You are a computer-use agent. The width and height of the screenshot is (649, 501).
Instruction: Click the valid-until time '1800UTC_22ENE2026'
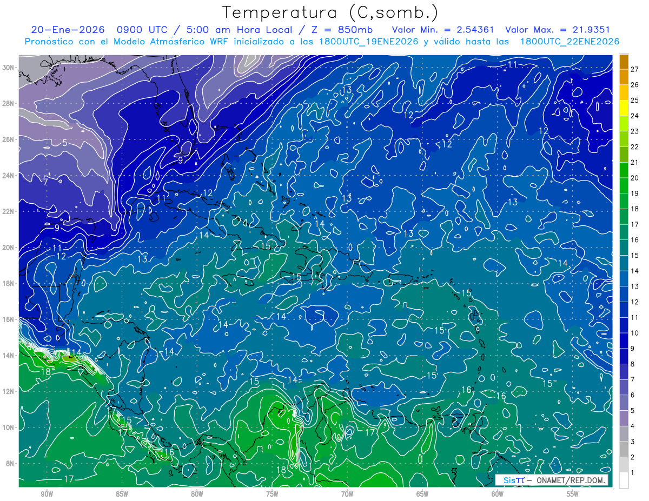coord(569,42)
